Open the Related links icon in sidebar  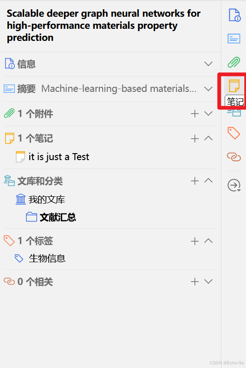point(234,157)
